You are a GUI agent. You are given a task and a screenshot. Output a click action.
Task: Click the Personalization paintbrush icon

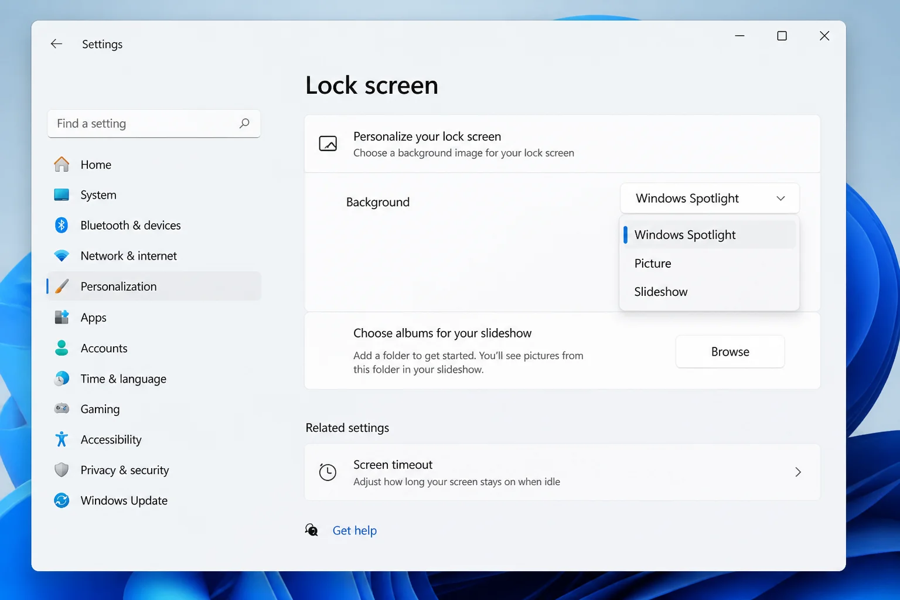click(x=62, y=287)
